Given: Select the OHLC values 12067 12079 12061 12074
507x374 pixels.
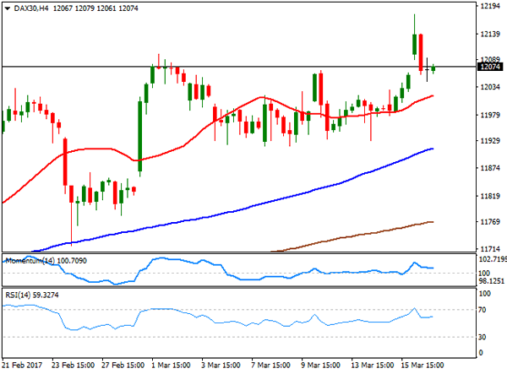Looking at the screenshot, I should (x=95, y=8).
